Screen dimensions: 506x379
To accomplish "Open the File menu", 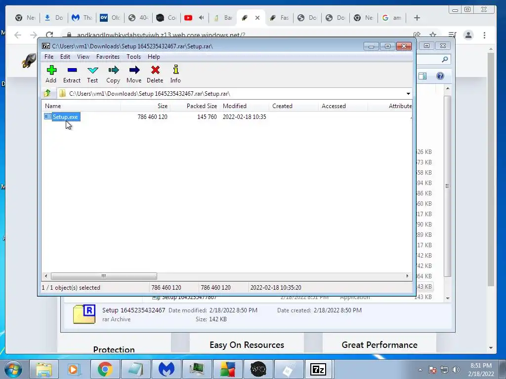I will coord(49,57).
